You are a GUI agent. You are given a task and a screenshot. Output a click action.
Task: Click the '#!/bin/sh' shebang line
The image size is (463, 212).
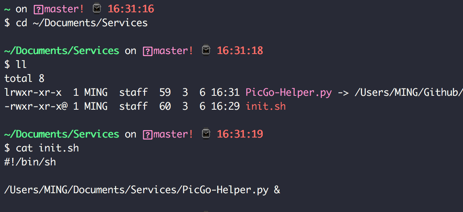[x=30, y=162]
